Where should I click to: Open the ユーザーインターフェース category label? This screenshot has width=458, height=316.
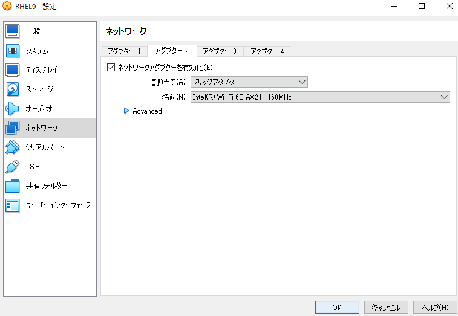(59, 205)
